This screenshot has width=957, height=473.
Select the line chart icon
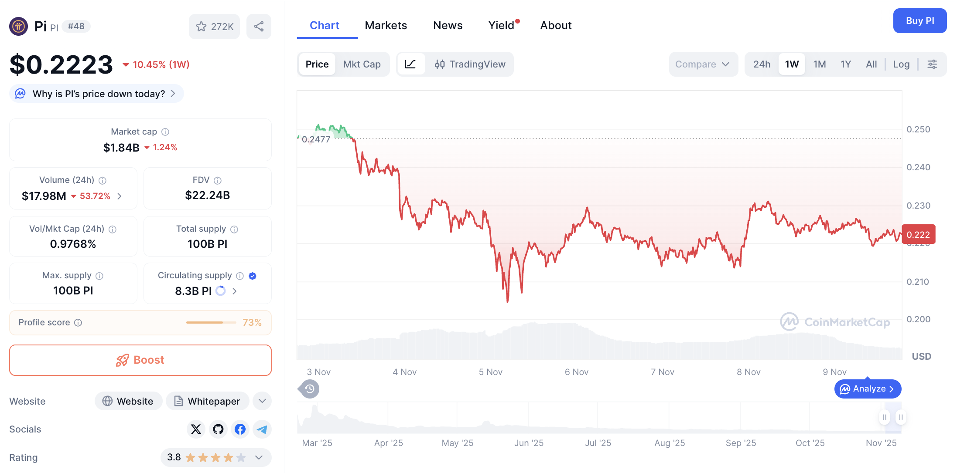pos(410,64)
